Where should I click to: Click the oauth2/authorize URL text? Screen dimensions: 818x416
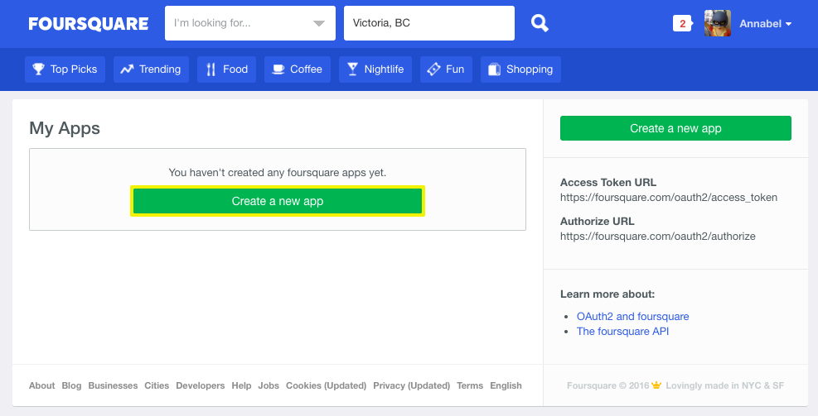click(x=658, y=237)
